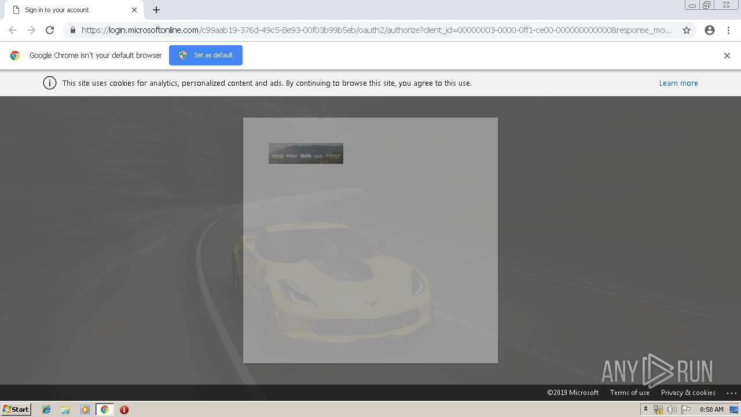Screen dimensions: 741x417
Task: Open the Learn more cookie link
Action: point(678,83)
